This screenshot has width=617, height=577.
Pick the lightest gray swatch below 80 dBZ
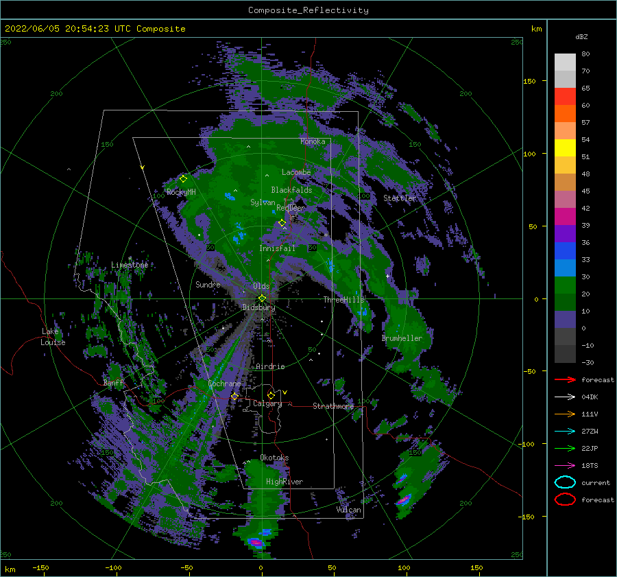pyautogui.click(x=565, y=62)
